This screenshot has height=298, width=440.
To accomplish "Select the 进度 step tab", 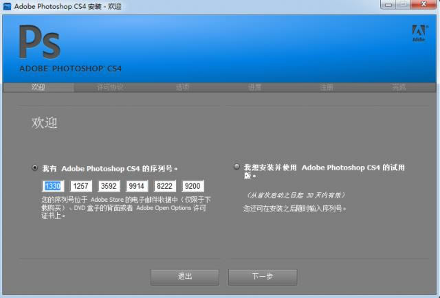I will point(254,87).
